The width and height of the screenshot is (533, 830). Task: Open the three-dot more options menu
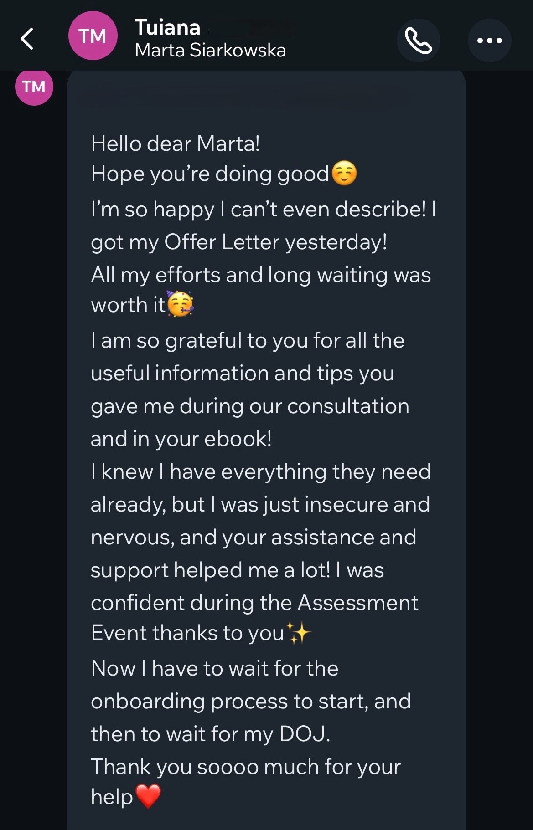(x=489, y=41)
